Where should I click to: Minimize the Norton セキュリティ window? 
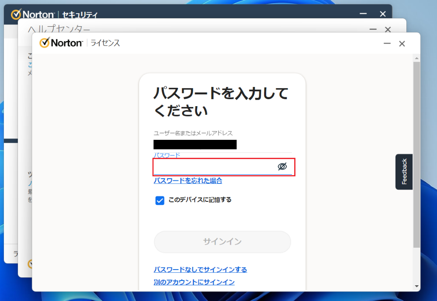click(x=363, y=14)
